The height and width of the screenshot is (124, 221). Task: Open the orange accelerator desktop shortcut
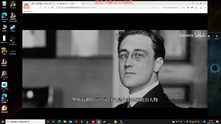coord(4,109)
